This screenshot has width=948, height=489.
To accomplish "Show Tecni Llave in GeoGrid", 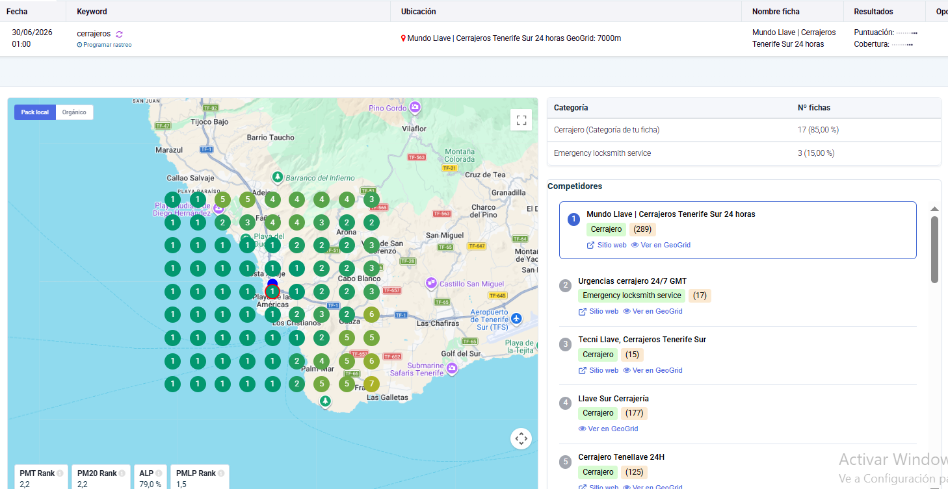I will click(x=653, y=370).
